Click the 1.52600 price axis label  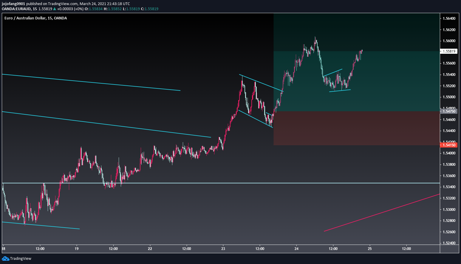tap(449, 232)
